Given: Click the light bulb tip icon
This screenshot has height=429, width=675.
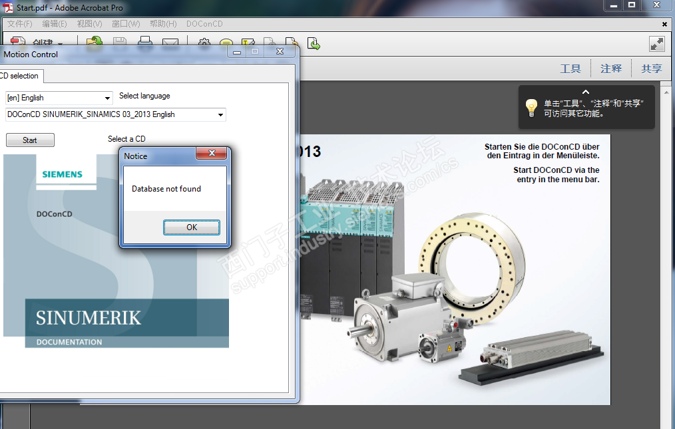Looking at the screenshot, I should pos(531,108).
